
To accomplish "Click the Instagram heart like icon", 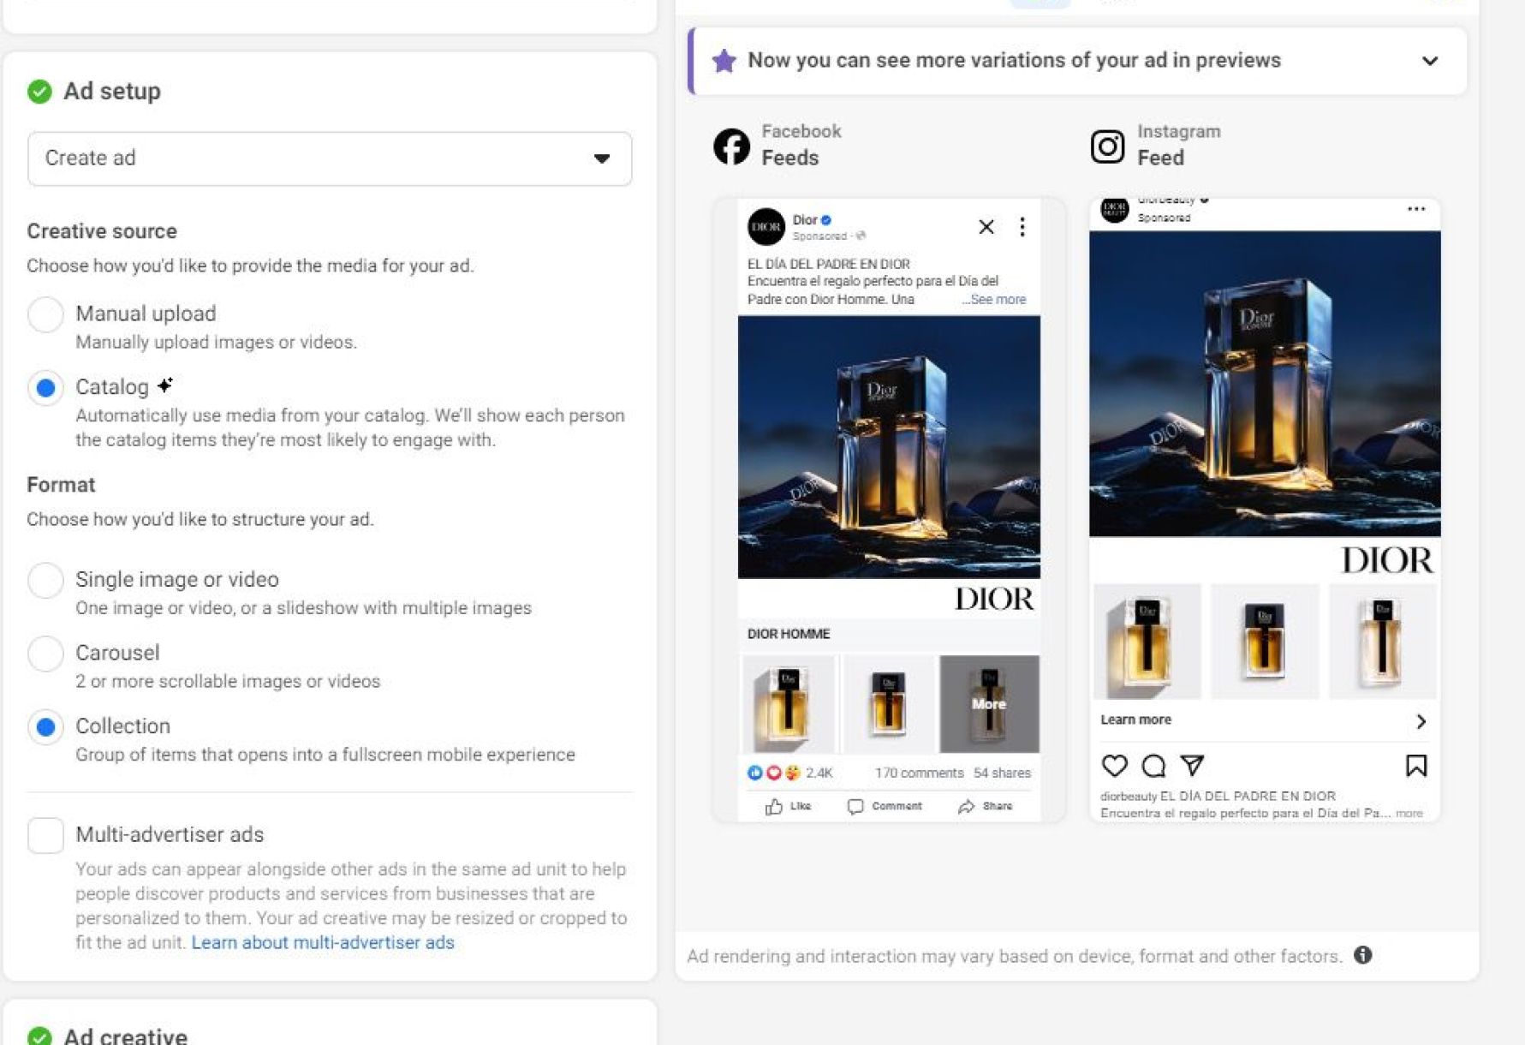I will [1114, 765].
